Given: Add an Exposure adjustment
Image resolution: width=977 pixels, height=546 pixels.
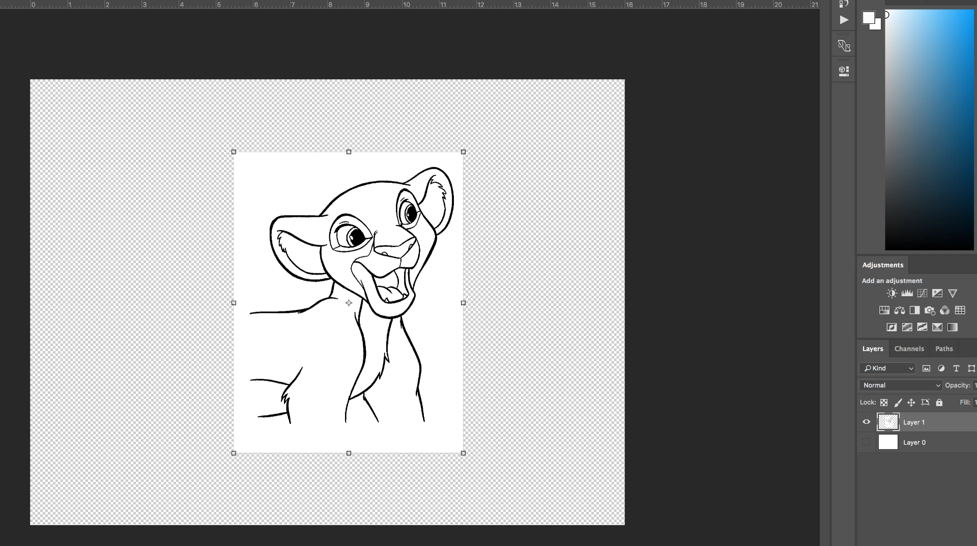Looking at the screenshot, I should [937, 293].
